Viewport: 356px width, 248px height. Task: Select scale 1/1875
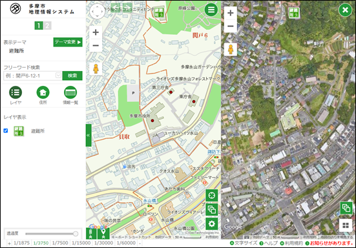point(21,243)
